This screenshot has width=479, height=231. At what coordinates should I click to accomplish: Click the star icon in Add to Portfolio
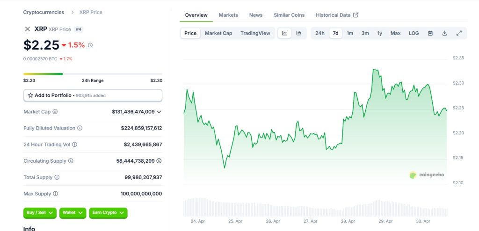tap(30, 95)
